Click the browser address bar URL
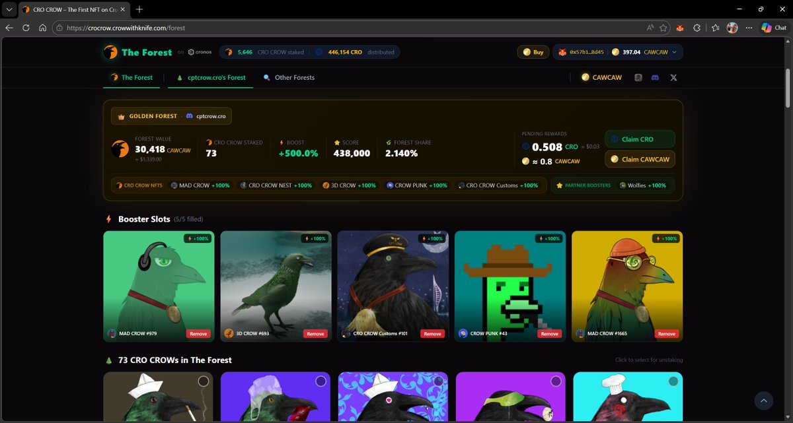Viewport: 793px width, 423px height. [126, 28]
